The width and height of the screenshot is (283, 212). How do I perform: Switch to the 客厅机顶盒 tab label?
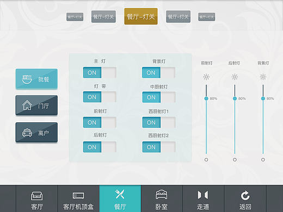pyautogui.click(x=78, y=207)
